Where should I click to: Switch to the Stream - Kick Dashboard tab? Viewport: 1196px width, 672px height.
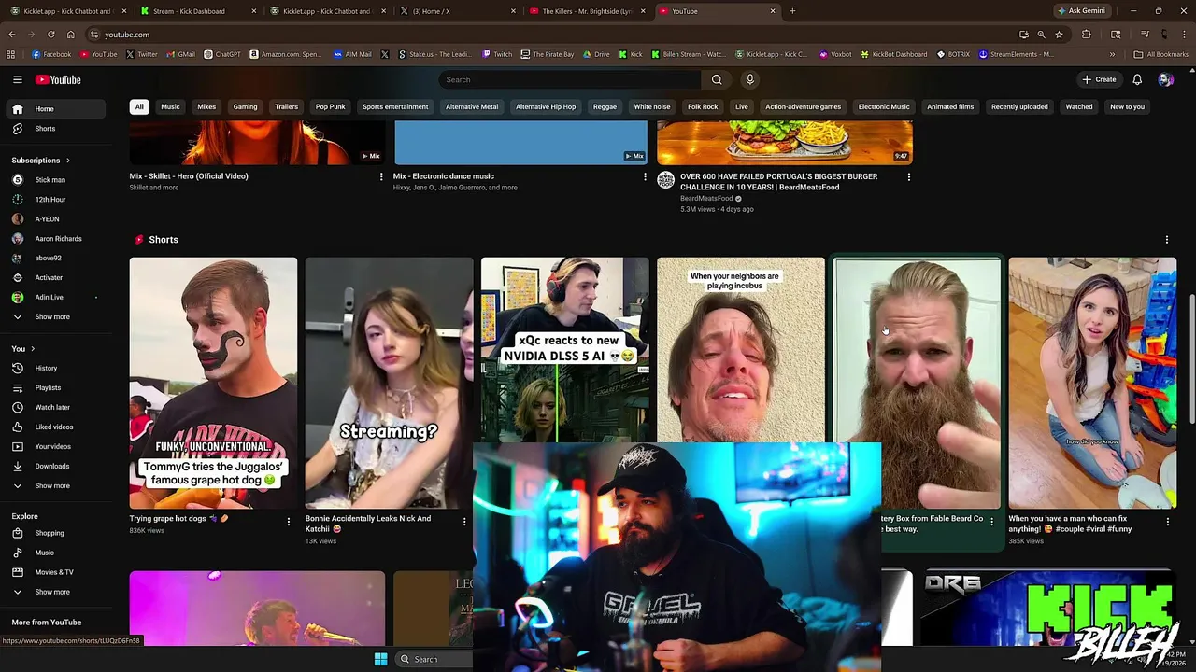(x=197, y=11)
